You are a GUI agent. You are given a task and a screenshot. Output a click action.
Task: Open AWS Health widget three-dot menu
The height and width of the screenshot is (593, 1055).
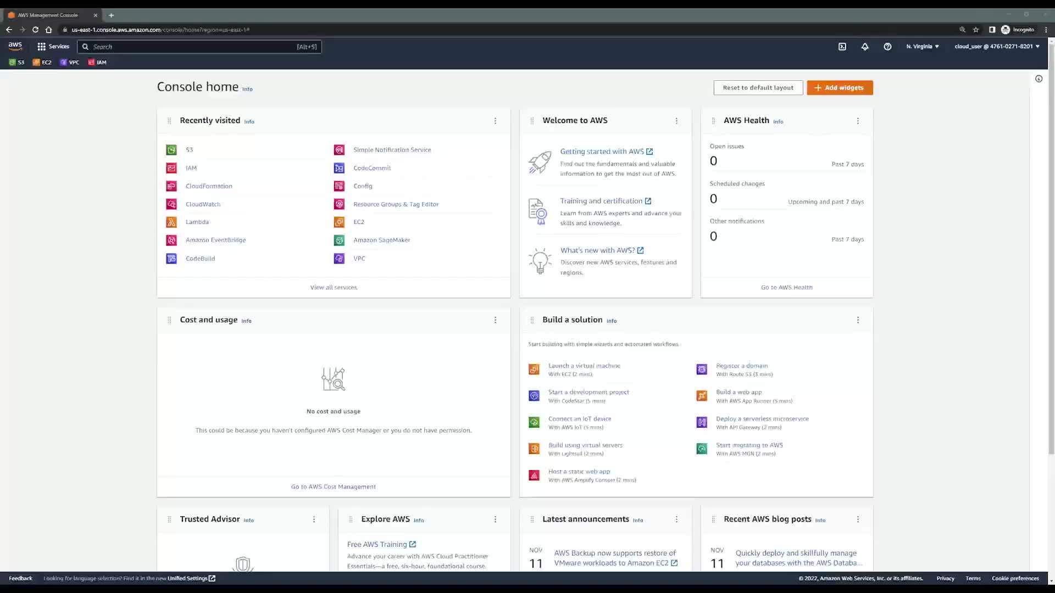(x=858, y=121)
